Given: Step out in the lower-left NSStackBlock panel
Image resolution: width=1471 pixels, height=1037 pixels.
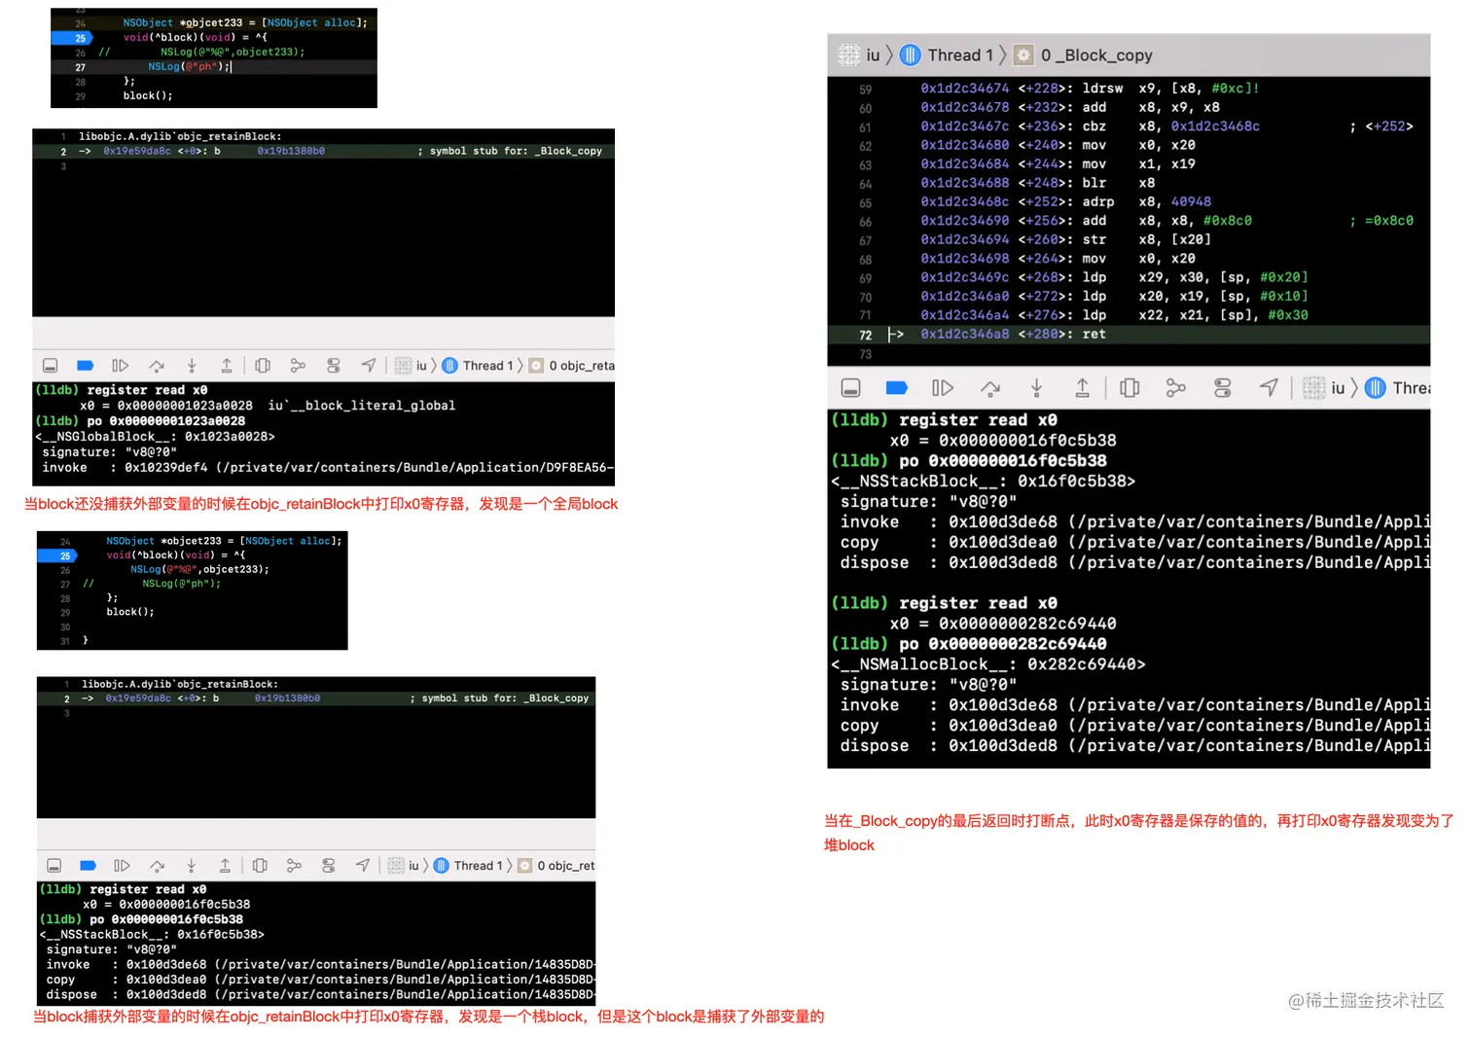Looking at the screenshot, I should click(x=225, y=866).
